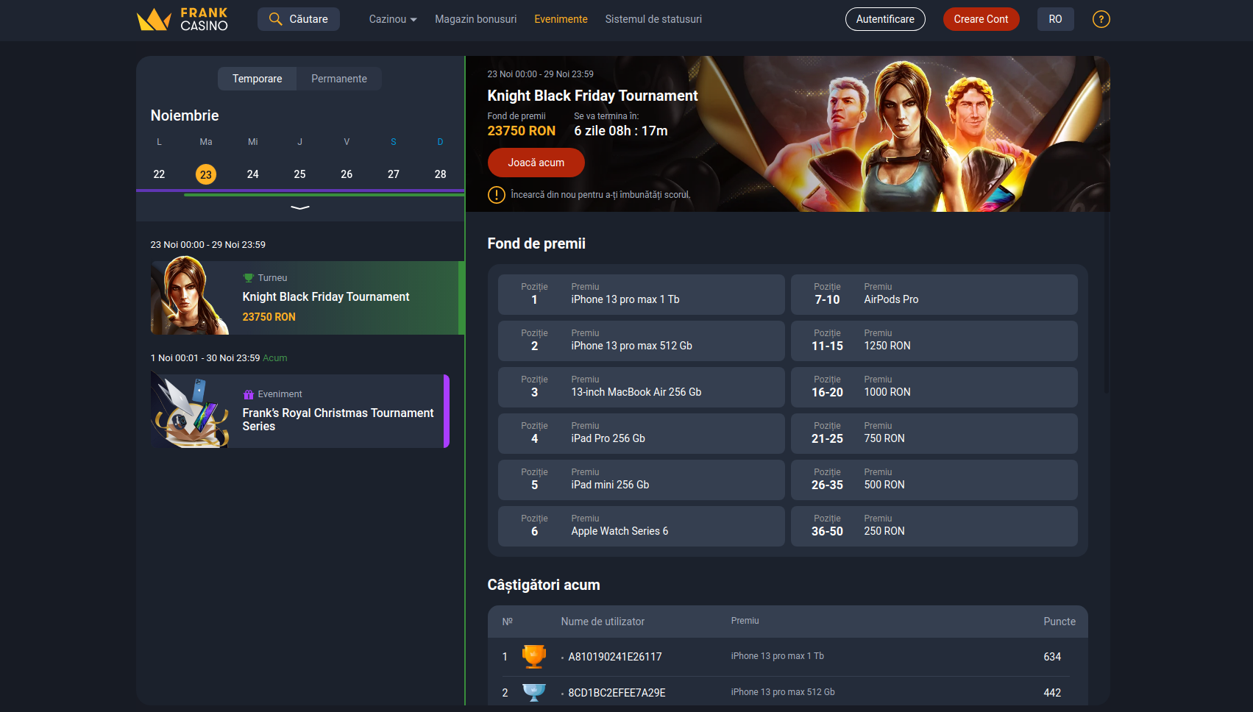1253x712 pixels.
Task: Open the Evenimente menu item
Action: pos(561,19)
